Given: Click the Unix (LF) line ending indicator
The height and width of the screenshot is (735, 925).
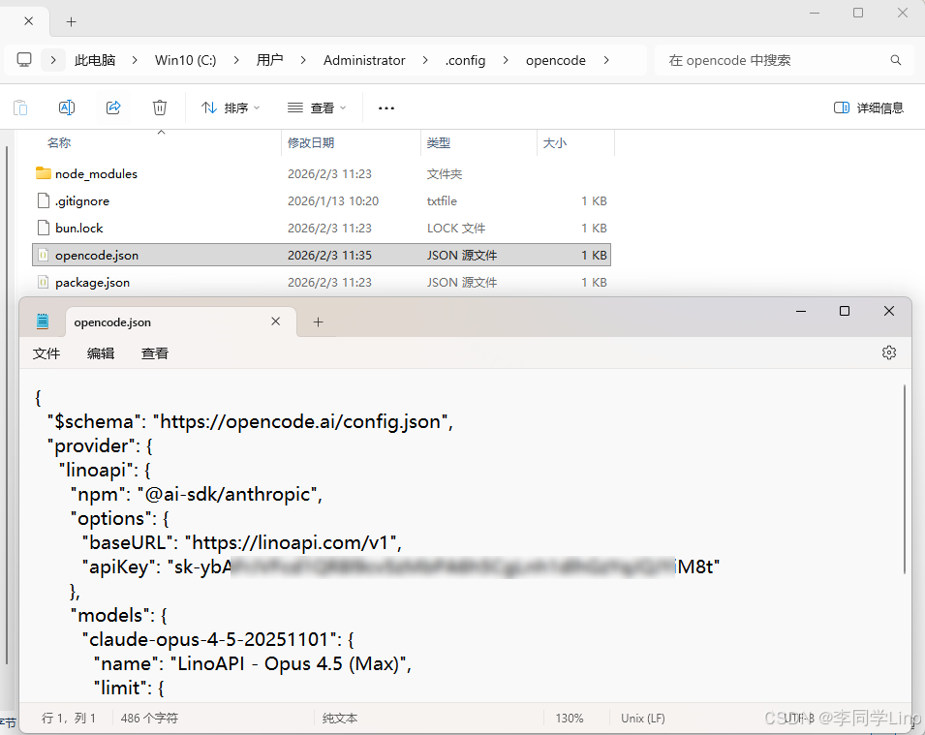Looking at the screenshot, I should (x=643, y=719).
